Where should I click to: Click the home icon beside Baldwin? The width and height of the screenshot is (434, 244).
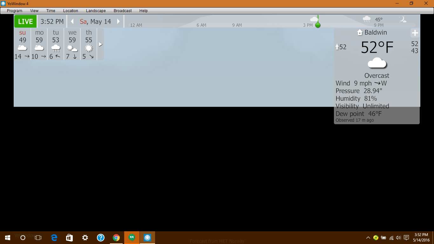360,32
